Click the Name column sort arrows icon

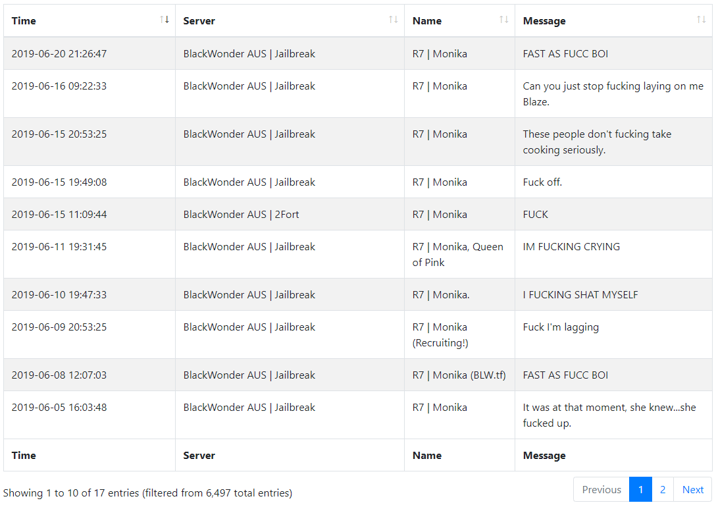503,20
